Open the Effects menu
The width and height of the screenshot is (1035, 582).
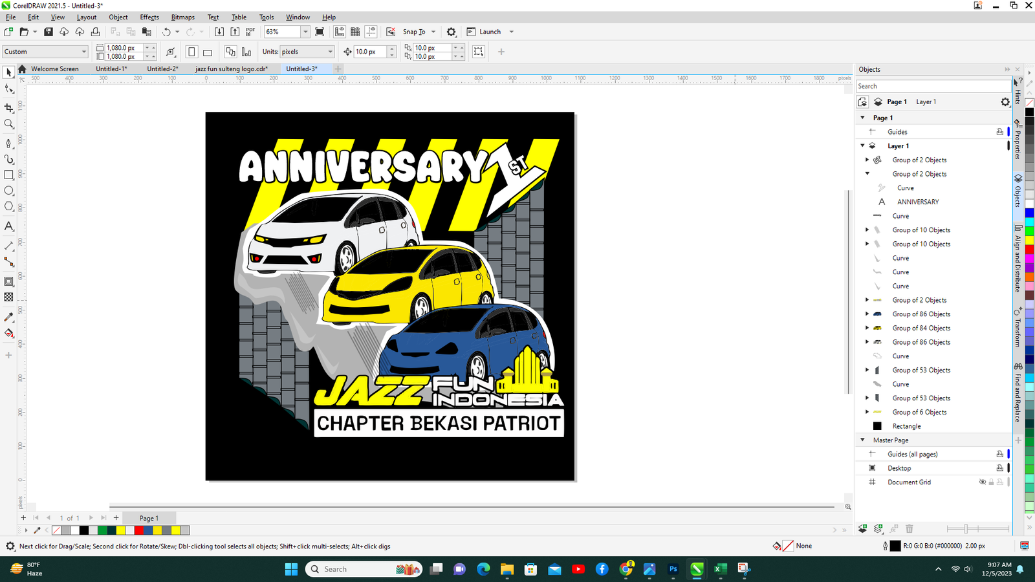pyautogui.click(x=149, y=17)
